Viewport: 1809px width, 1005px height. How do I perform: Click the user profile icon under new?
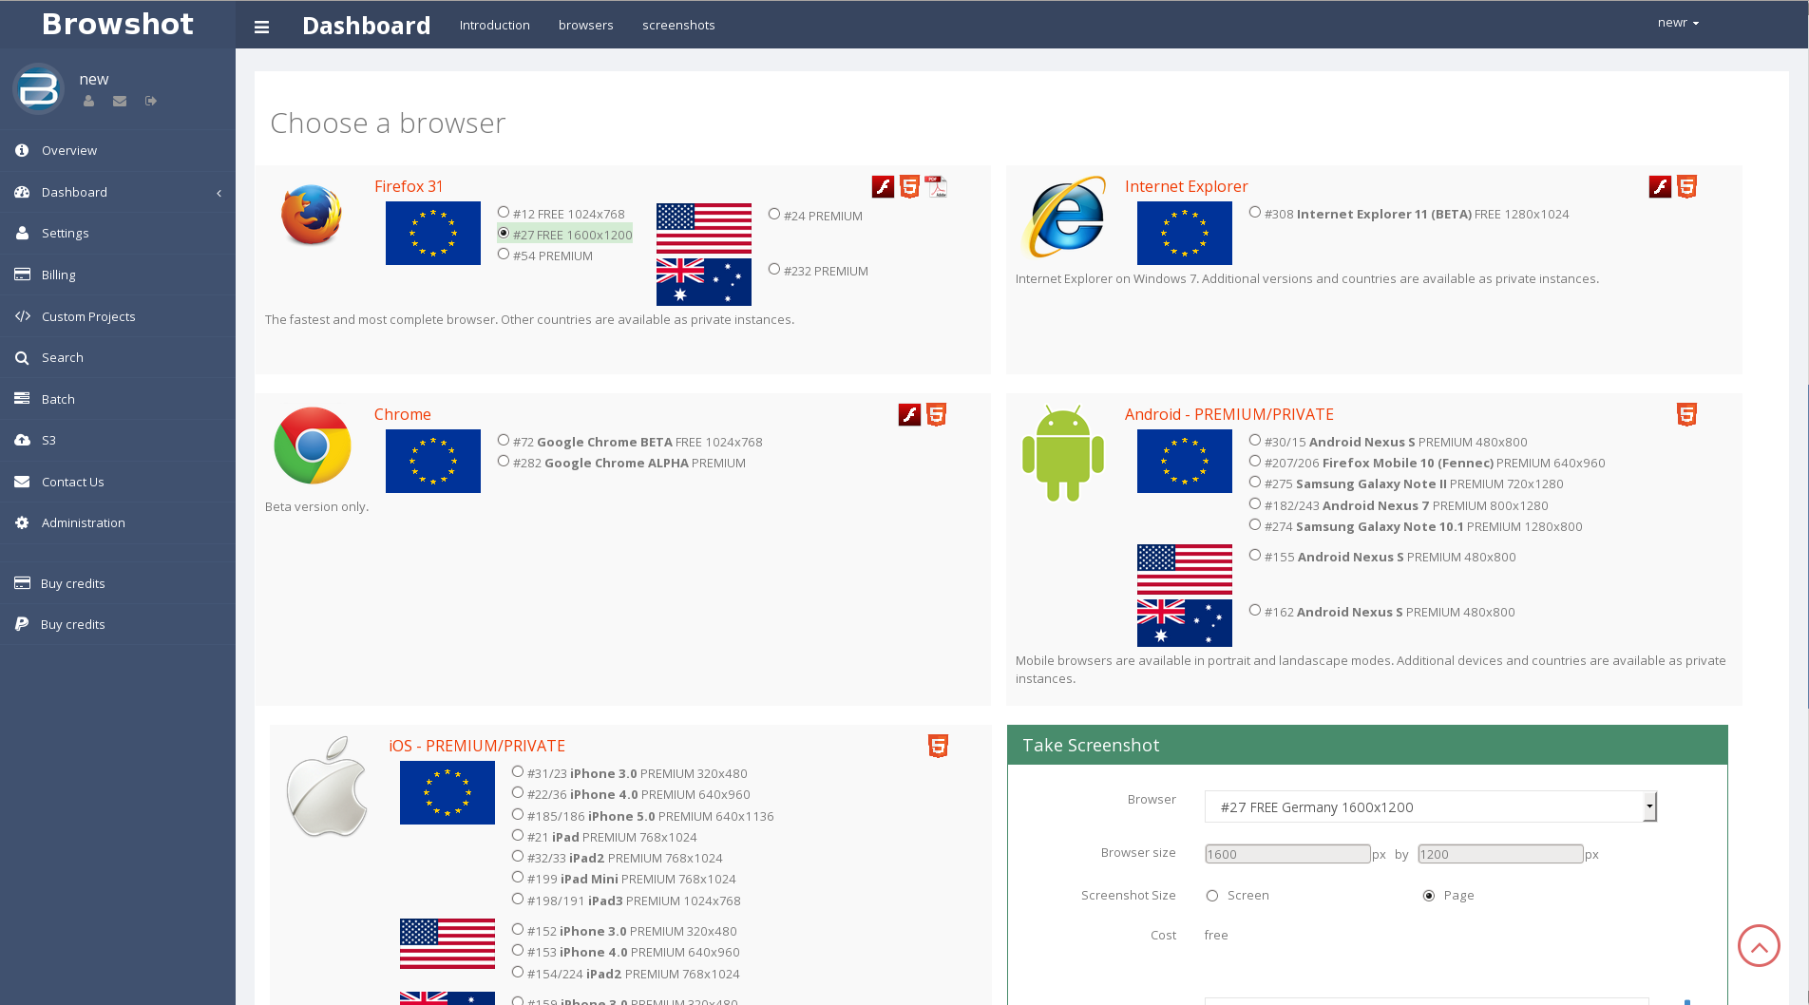point(88,101)
